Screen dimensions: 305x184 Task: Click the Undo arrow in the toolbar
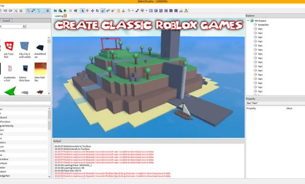6,11
